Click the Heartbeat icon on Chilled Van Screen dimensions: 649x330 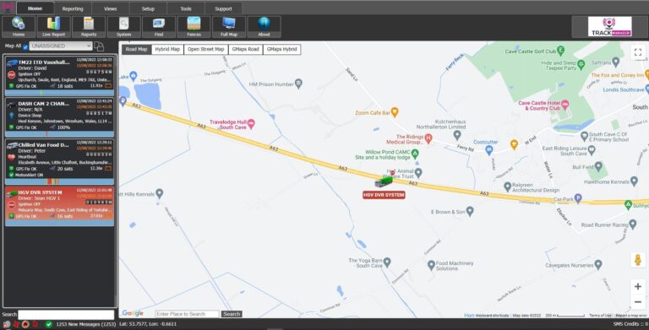(11, 157)
